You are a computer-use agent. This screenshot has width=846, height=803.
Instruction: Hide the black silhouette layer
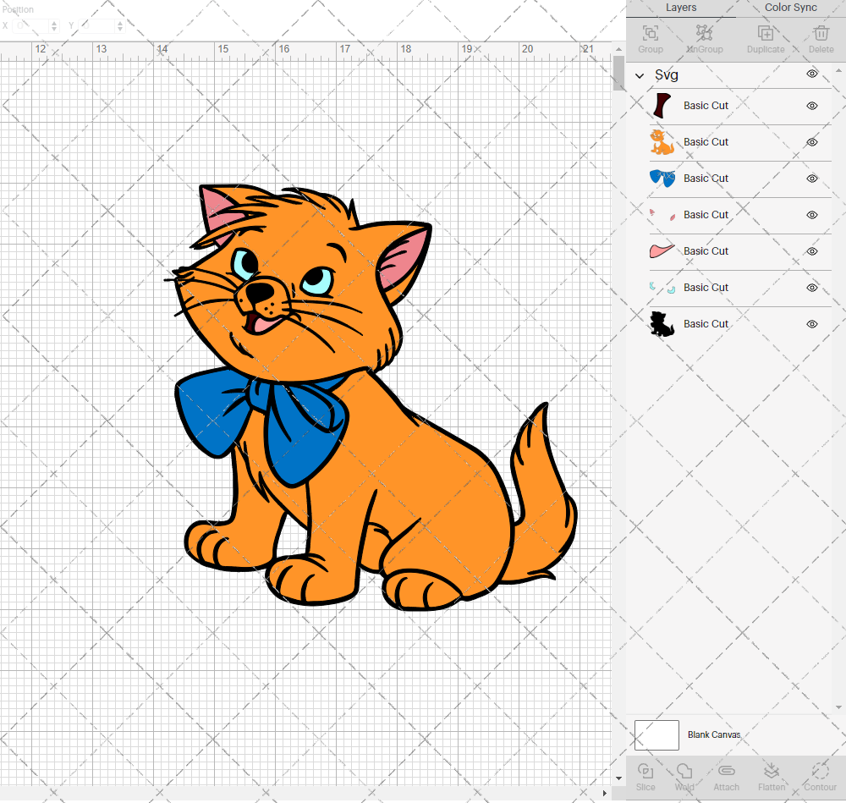coord(811,324)
